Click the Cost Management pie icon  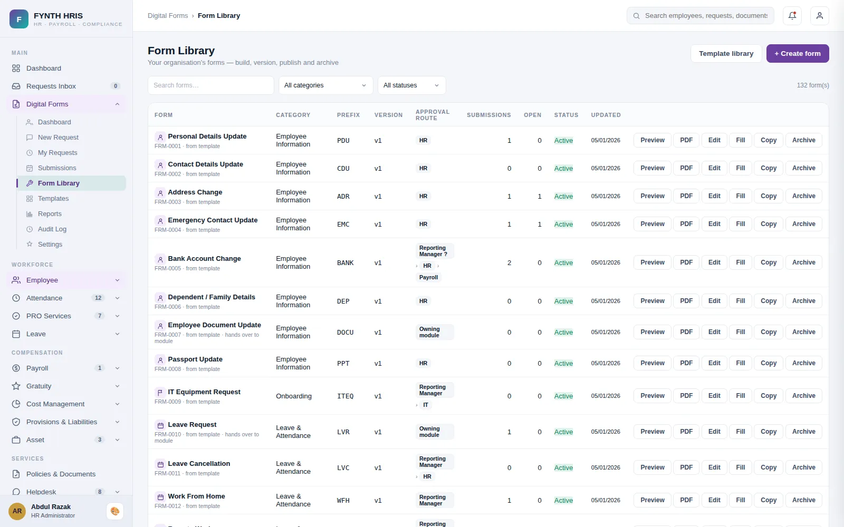(16, 404)
